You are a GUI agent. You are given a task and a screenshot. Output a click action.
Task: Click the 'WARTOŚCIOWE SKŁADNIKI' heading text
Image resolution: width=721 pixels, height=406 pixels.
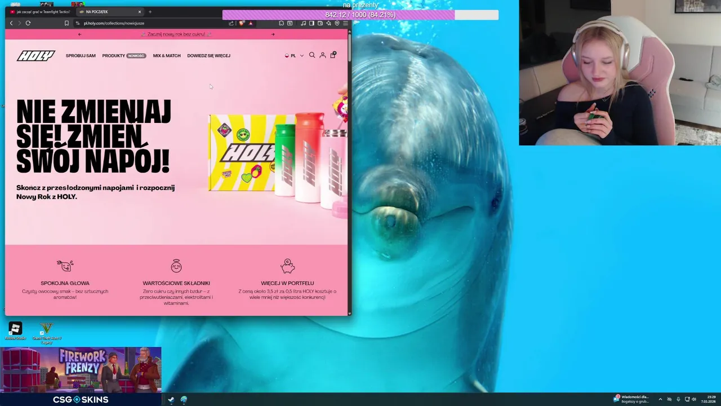pos(176,283)
